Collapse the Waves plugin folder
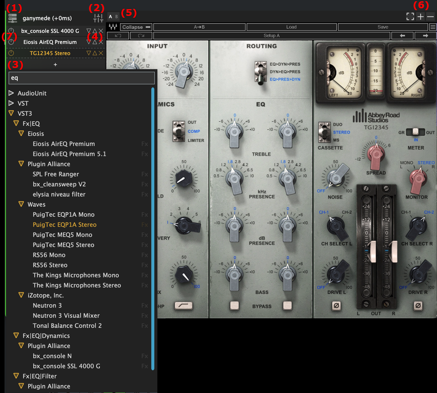The image size is (437, 393). click(21, 204)
